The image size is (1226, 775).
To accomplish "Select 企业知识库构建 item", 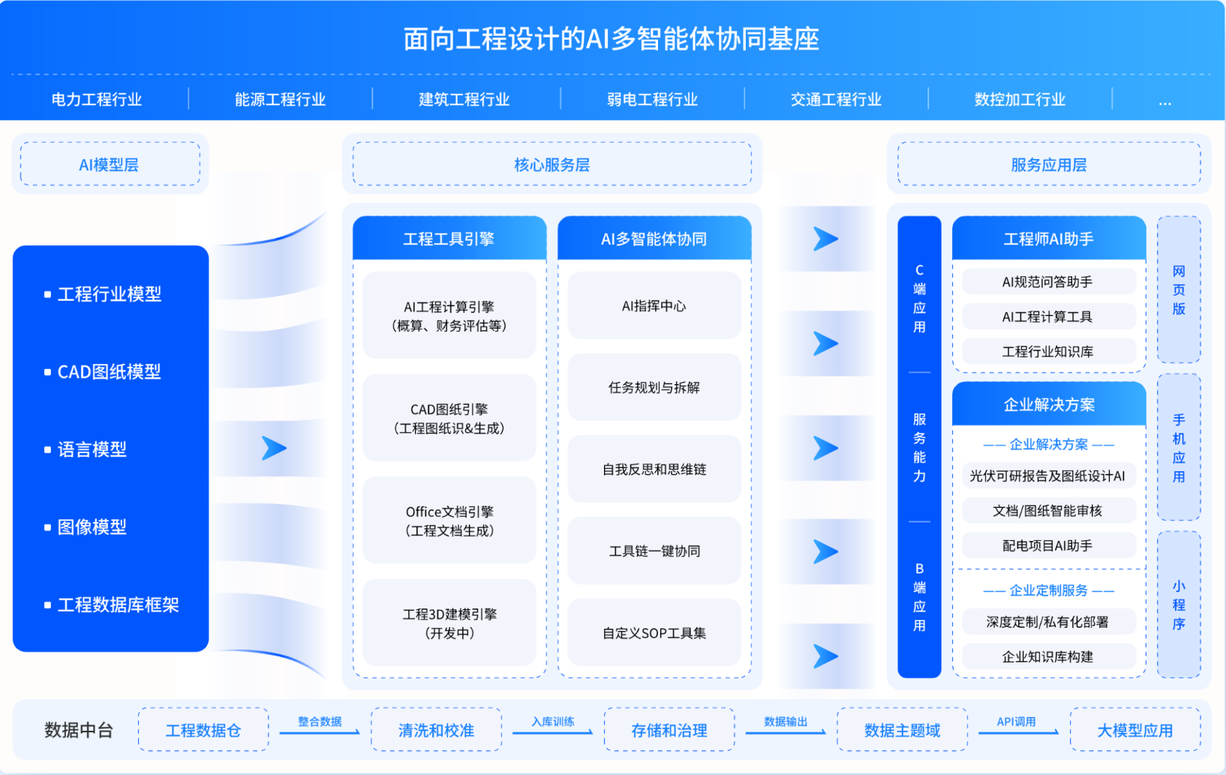I will pyautogui.click(x=1048, y=656).
